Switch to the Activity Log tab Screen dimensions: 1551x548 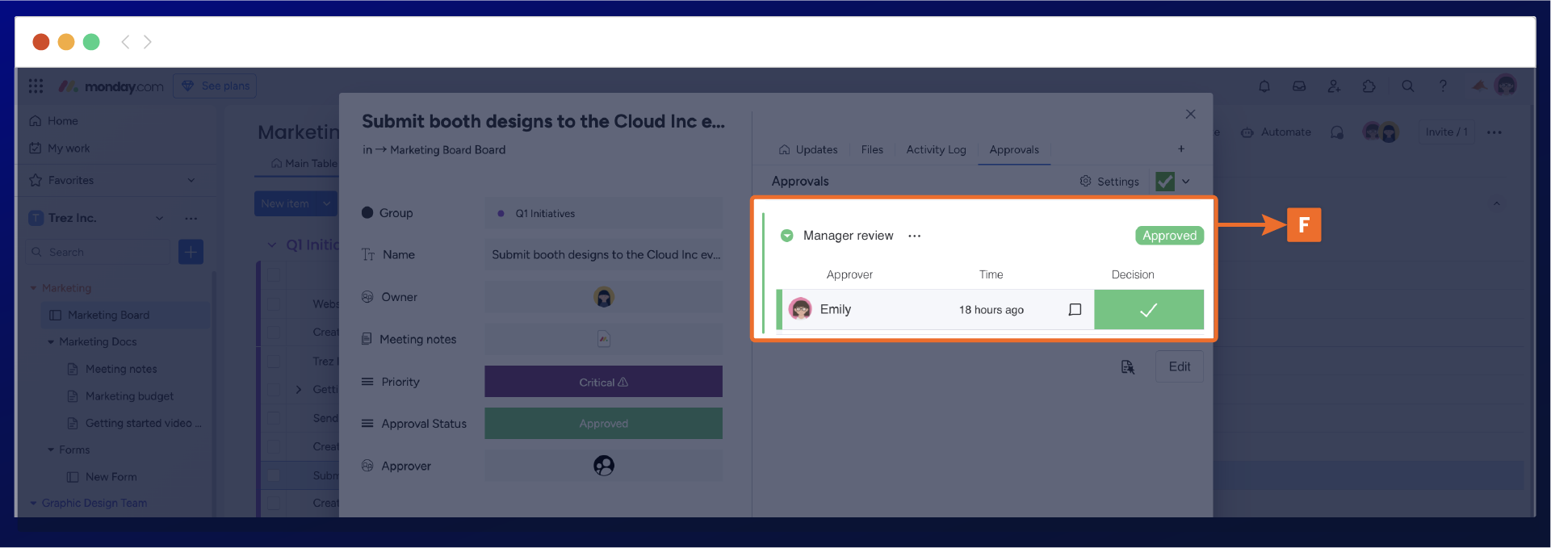(936, 150)
